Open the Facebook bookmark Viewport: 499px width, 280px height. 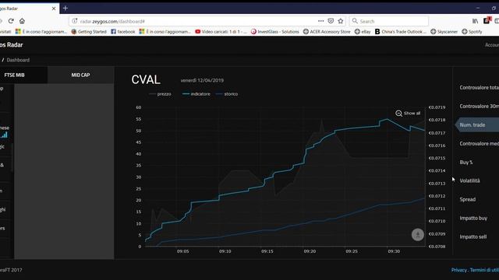[x=123, y=32]
